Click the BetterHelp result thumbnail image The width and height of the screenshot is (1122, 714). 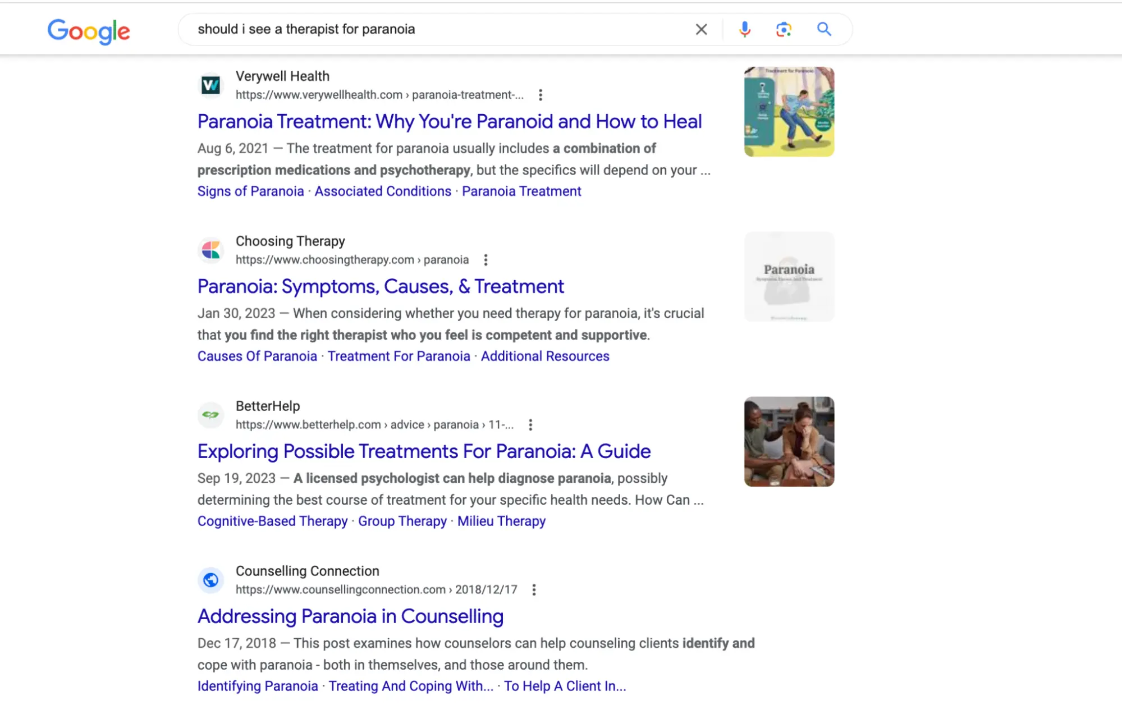[x=789, y=442]
